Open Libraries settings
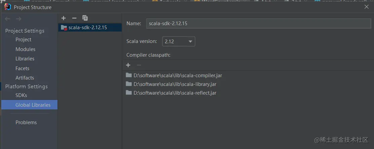Viewport: 374px width, 149px height. click(x=25, y=58)
